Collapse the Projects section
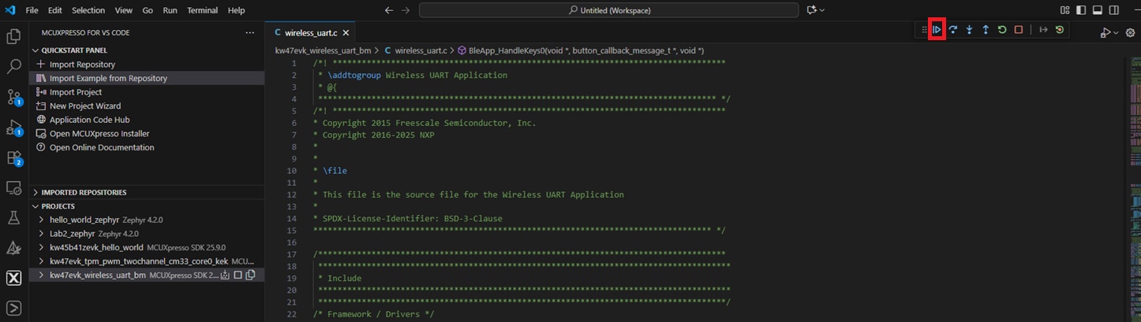 coord(146,206)
